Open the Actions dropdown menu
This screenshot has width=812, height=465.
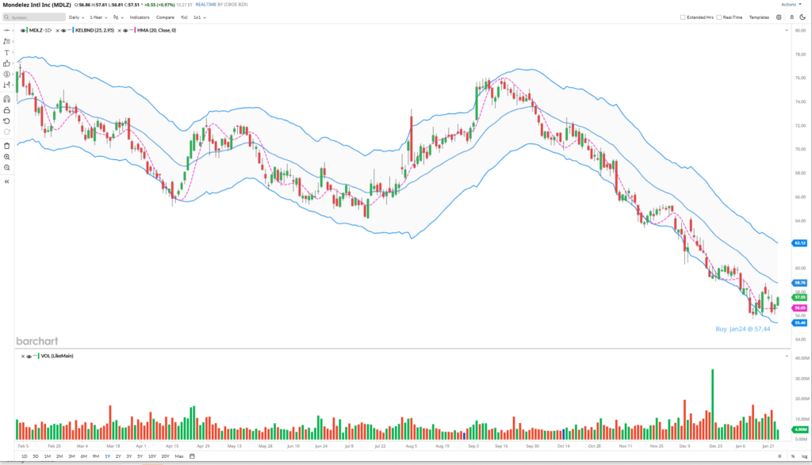(x=791, y=5)
